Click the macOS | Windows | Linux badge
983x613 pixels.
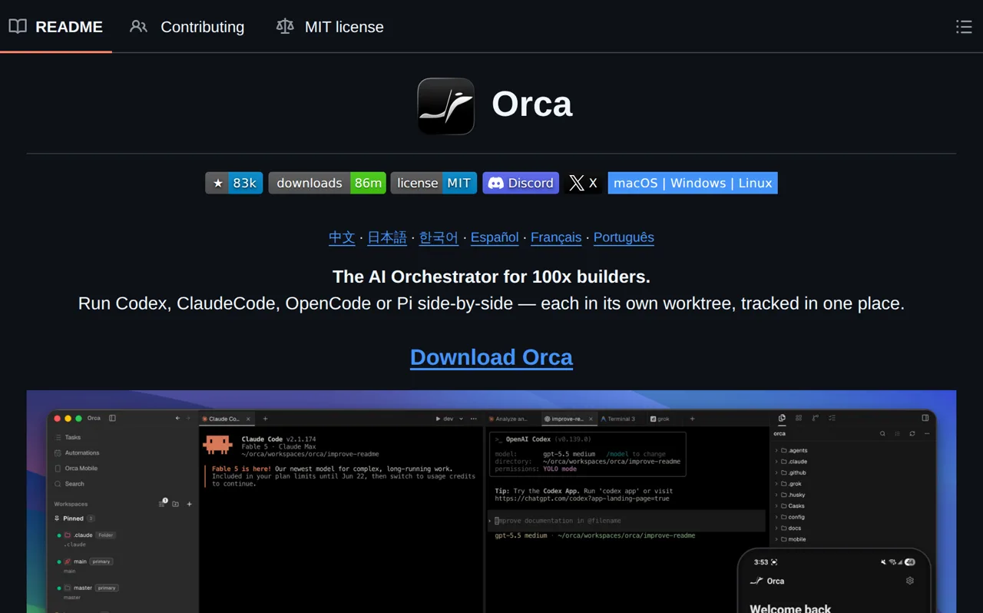(693, 183)
